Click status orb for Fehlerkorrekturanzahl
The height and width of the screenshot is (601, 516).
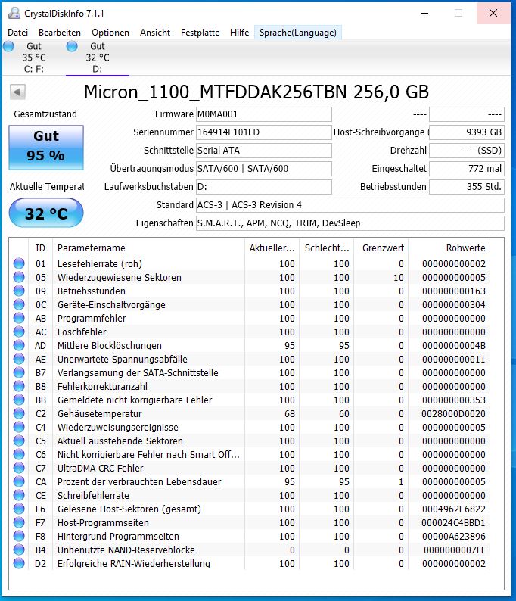[x=19, y=386]
